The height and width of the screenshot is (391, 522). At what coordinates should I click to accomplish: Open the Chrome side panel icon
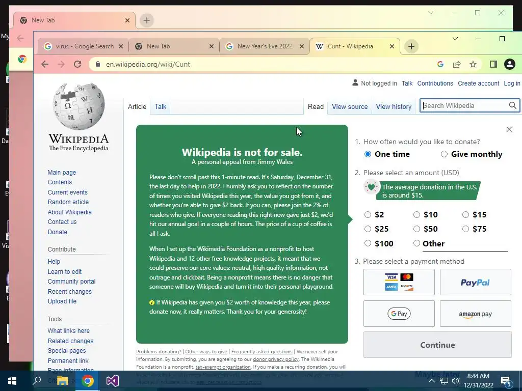pyautogui.click(x=493, y=64)
